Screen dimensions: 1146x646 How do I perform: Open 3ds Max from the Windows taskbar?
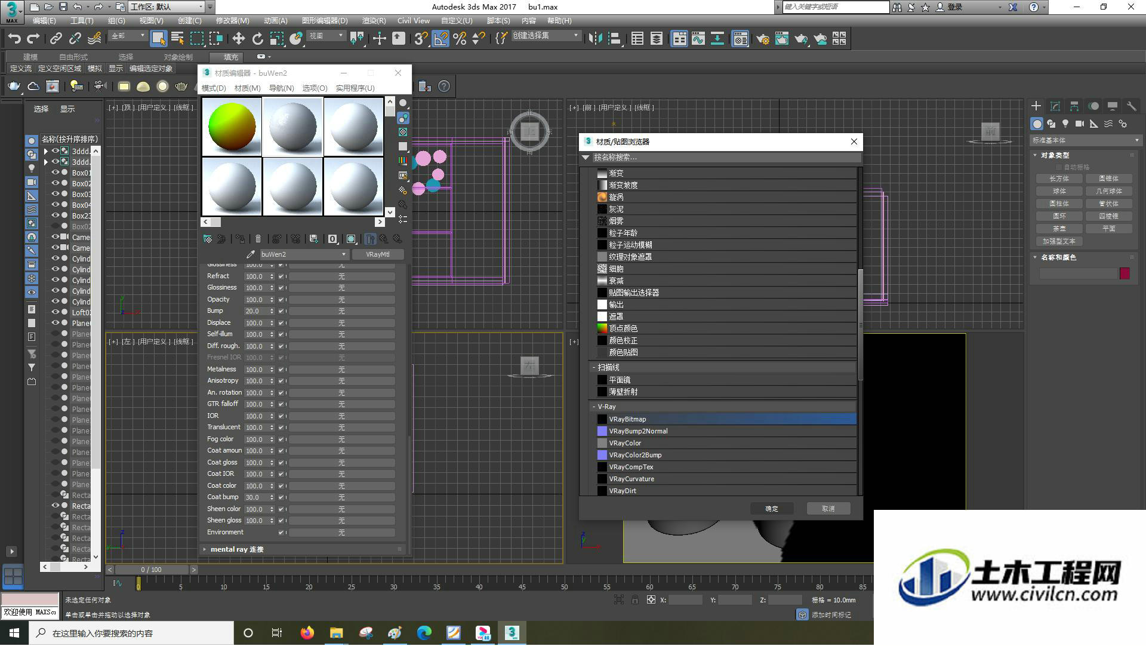(512, 633)
